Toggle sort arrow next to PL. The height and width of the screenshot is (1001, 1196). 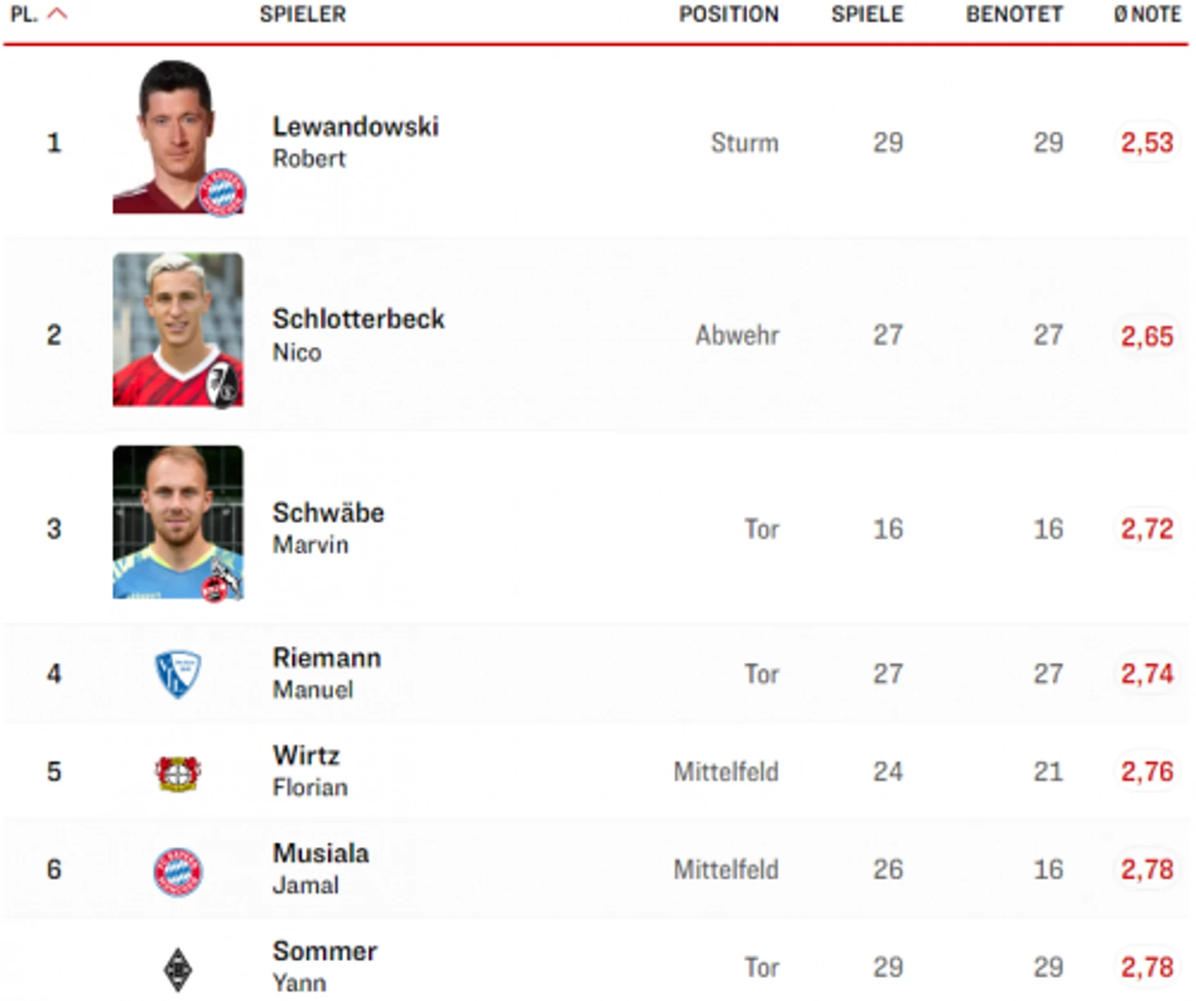click(x=57, y=14)
